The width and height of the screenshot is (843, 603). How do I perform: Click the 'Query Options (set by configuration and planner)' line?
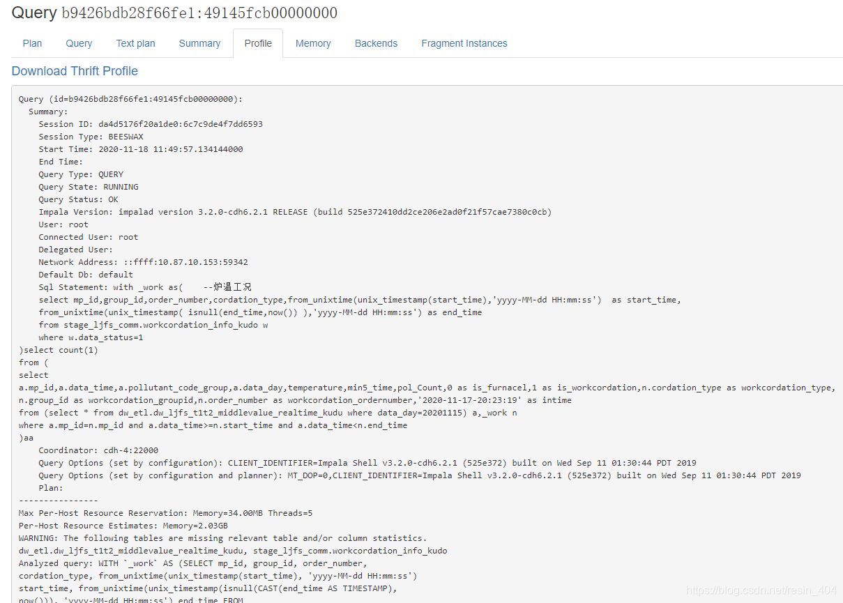tap(420, 475)
